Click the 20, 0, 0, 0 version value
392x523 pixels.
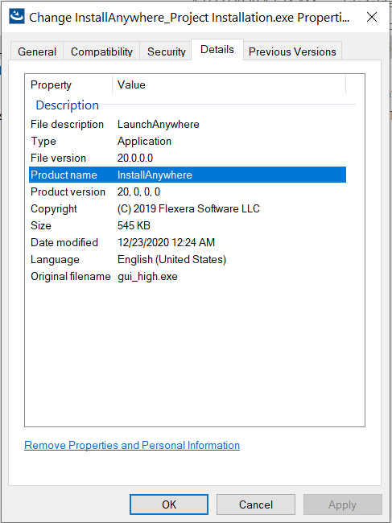click(138, 191)
